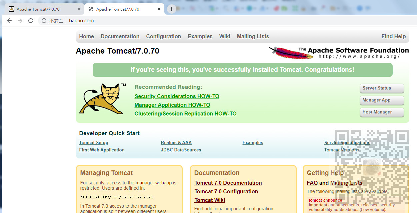Open the site info icon beside 不安全
417x213 pixels.
(44, 21)
